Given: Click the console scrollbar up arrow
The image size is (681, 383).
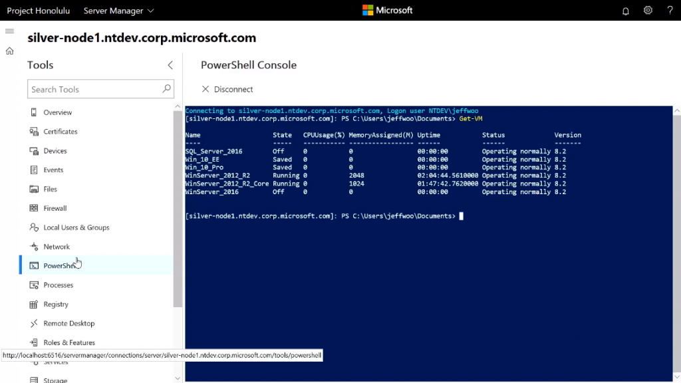Looking at the screenshot, I should (x=676, y=111).
